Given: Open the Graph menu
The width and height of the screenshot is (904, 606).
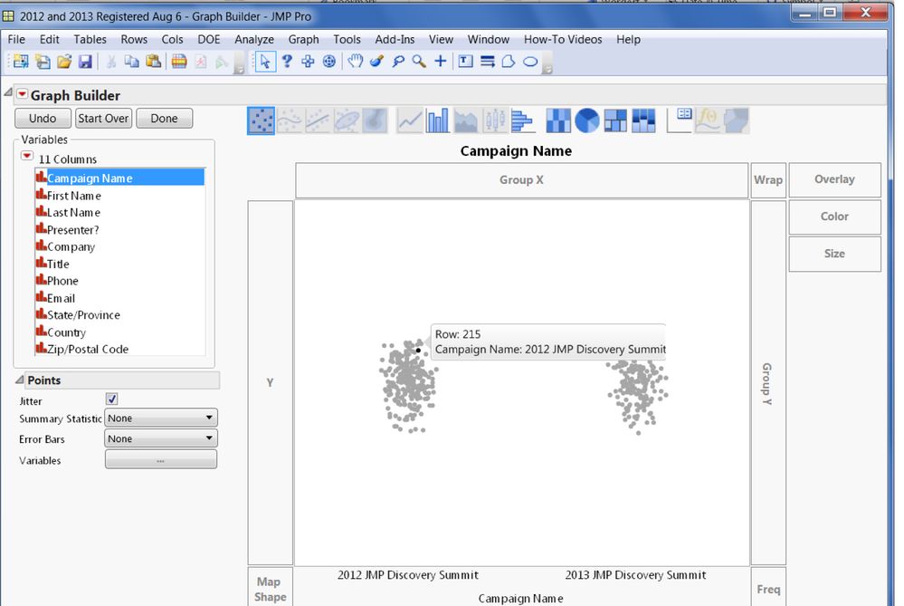Looking at the screenshot, I should click(x=303, y=39).
